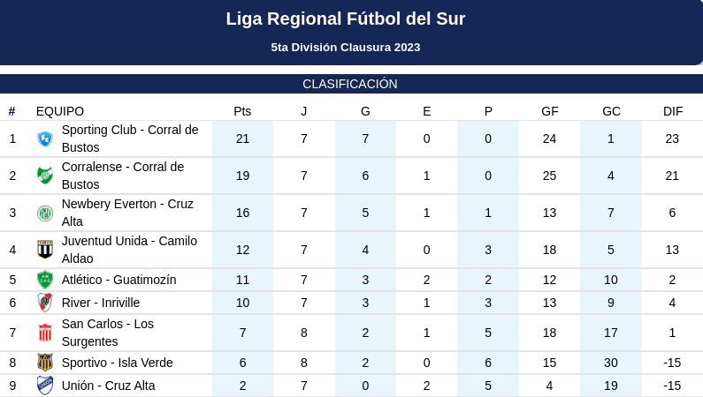Click the GF column header
Screen dimensions: 703x397
(550, 111)
